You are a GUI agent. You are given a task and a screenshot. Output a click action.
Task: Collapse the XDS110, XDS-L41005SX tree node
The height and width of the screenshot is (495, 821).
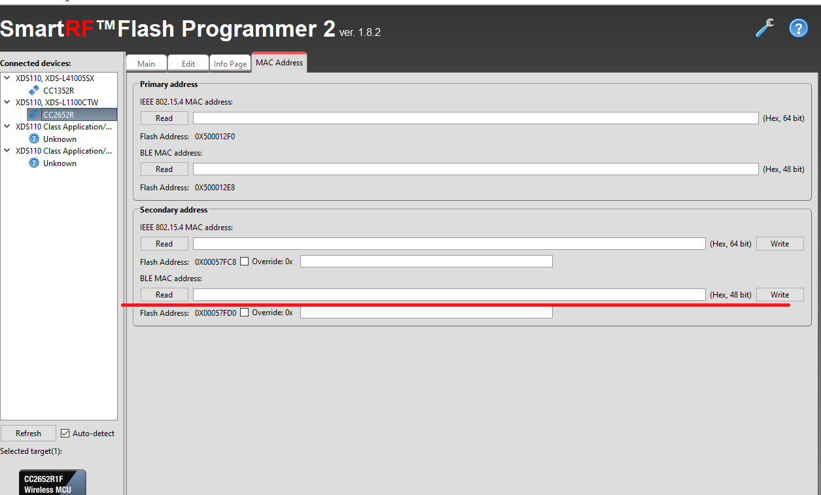[x=7, y=78]
